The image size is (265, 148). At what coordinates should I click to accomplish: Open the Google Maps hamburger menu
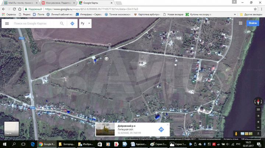click(x=7, y=23)
